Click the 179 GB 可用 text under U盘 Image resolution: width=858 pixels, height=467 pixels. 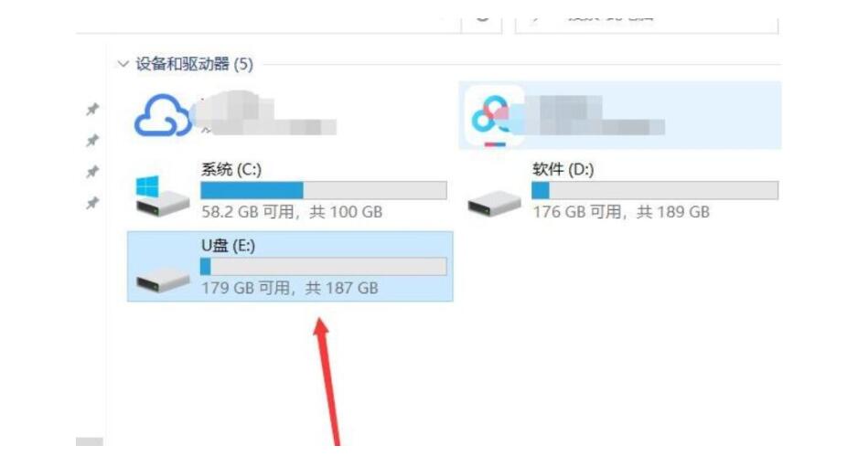(x=247, y=288)
